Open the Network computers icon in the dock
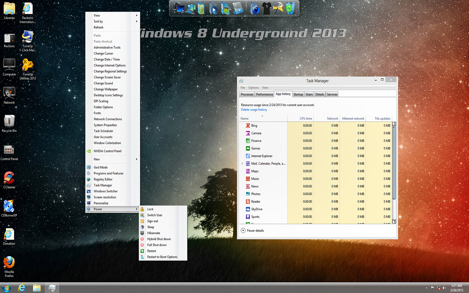Screen dimensions: 469x293 coord(191,8)
